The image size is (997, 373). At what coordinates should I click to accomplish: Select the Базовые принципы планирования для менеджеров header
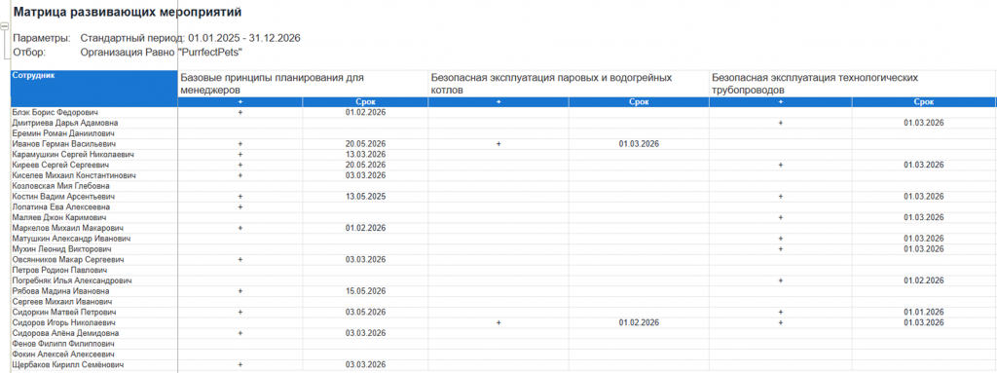pyautogui.click(x=303, y=84)
